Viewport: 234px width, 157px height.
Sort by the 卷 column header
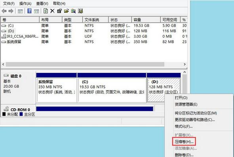[20, 20]
